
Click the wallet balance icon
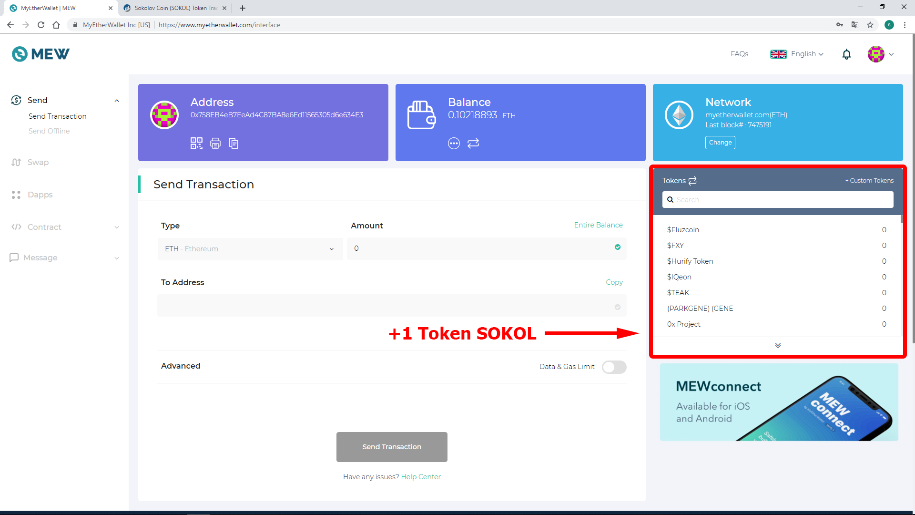click(422, 115)
